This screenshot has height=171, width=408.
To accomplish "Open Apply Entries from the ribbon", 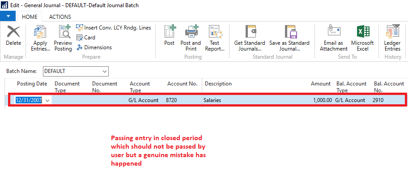I will pyautogui.click(x=40, y=32).
